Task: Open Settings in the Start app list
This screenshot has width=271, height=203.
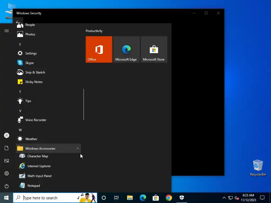Action: coord(48,53)
